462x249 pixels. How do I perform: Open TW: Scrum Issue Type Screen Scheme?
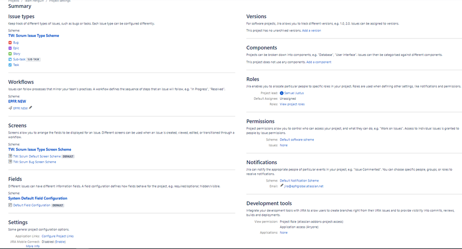click(40, 150)
